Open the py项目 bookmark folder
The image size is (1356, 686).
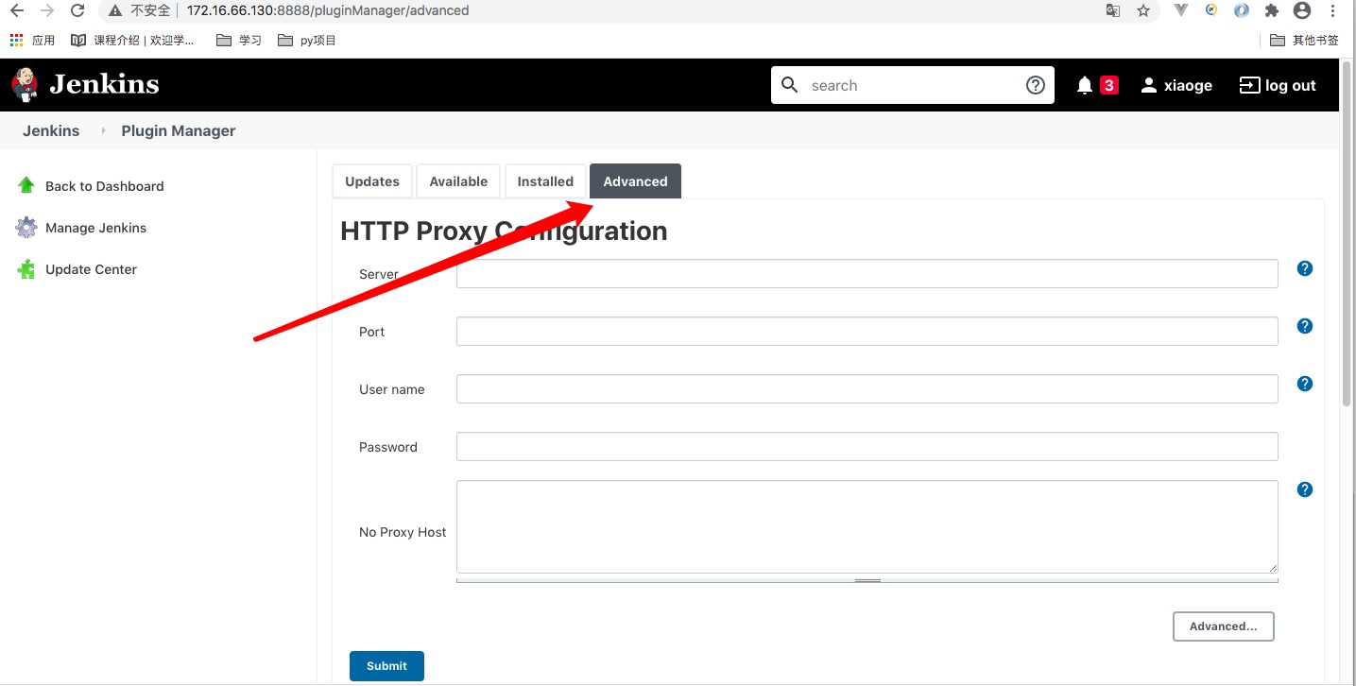click(307, 40)
